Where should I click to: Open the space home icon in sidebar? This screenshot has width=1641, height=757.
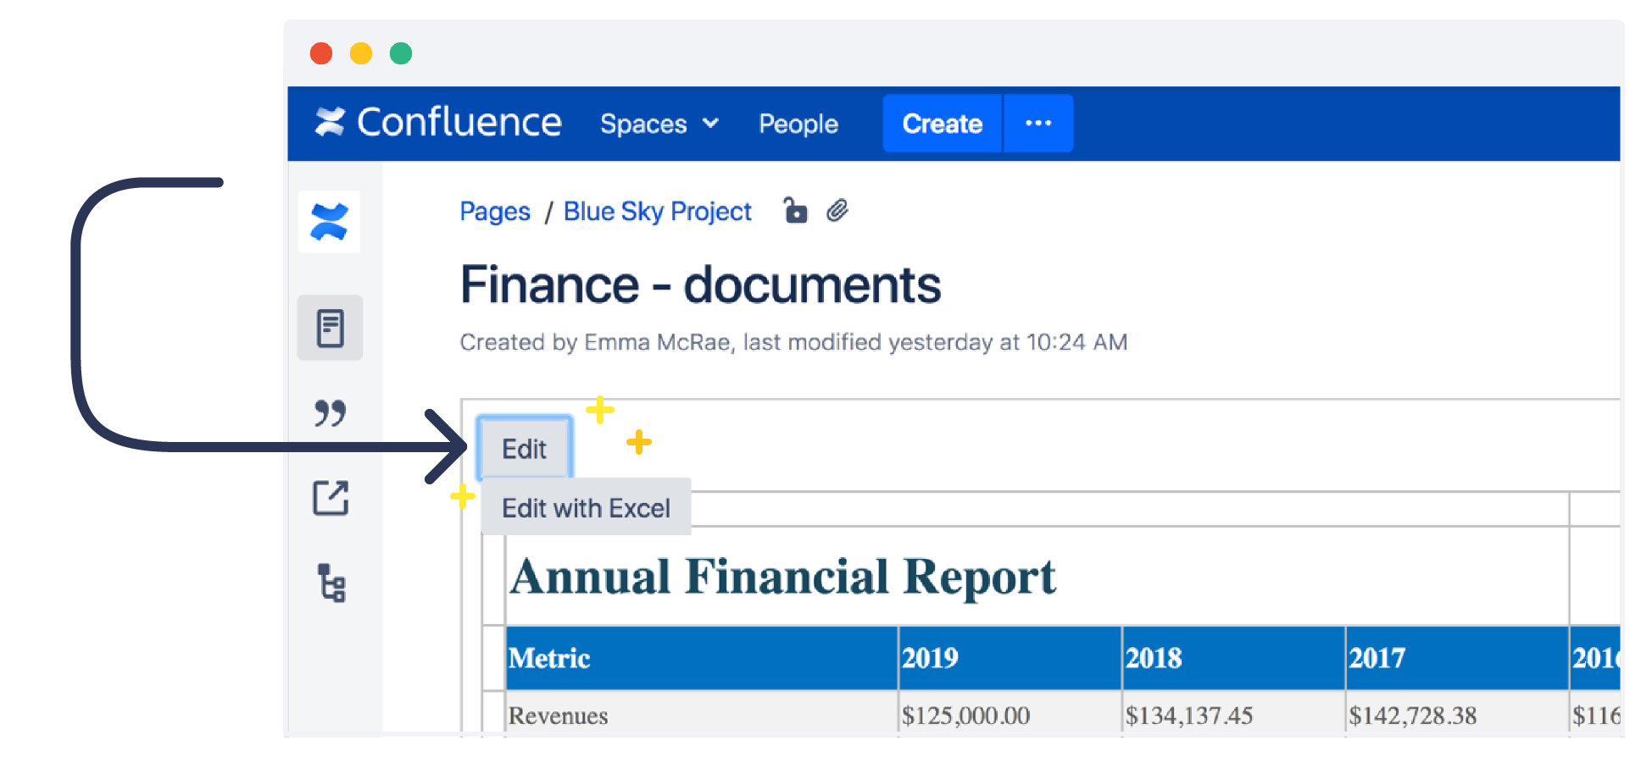[329, 222]
